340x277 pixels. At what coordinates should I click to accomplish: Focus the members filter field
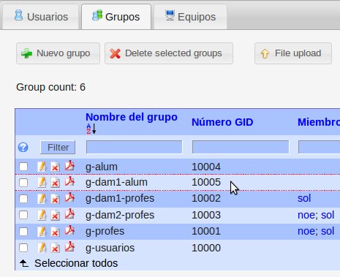319,147
